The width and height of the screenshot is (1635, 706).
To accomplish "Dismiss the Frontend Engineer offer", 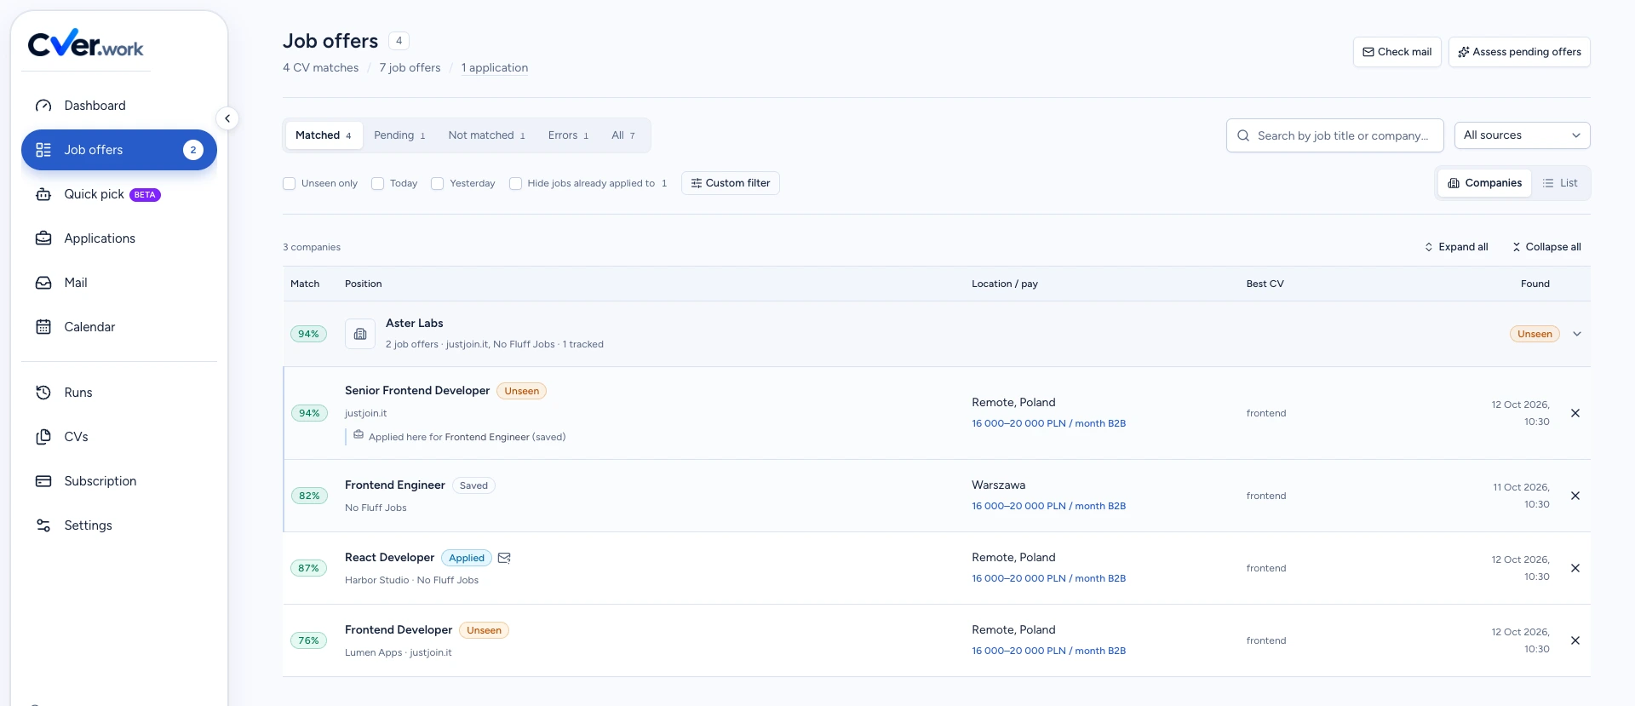I will point(1575,496).
